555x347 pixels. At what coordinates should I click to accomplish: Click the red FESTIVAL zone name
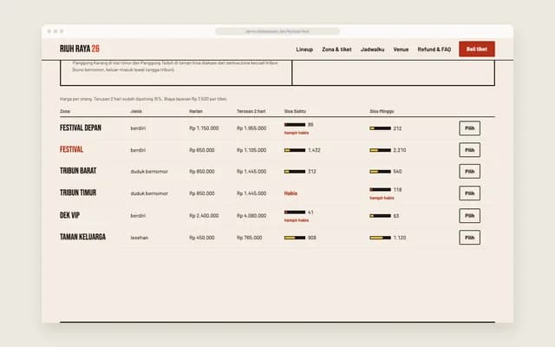(71, 149)
